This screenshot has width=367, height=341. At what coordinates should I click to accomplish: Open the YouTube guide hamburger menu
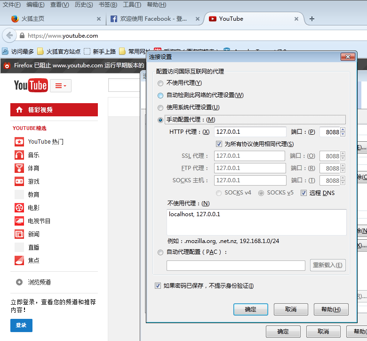[x=61, y=86]
